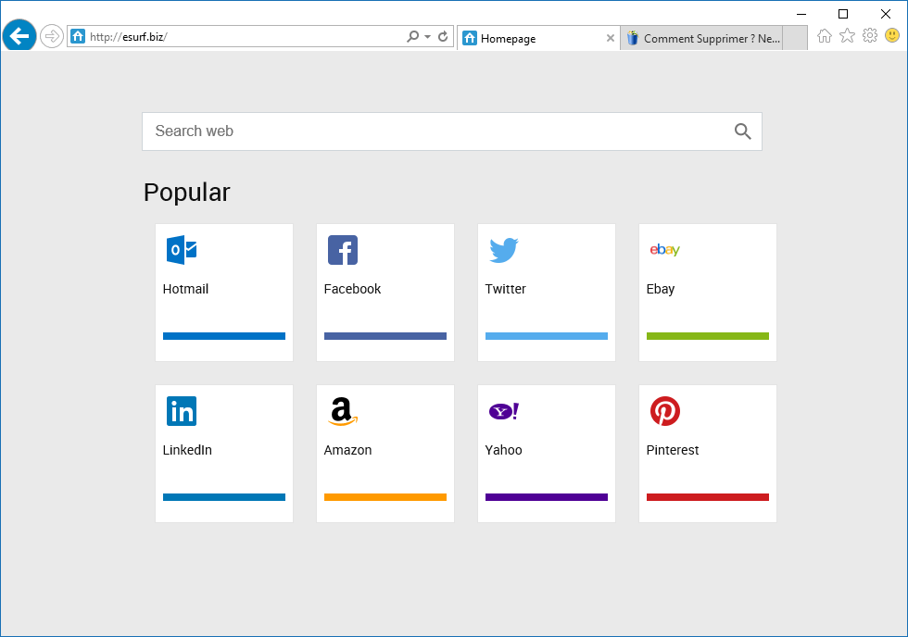Image resolution: width=908 pixels, height=637 pixels.
Task: Open Favorites with the star icon
Action: click(x=847, y=36)
